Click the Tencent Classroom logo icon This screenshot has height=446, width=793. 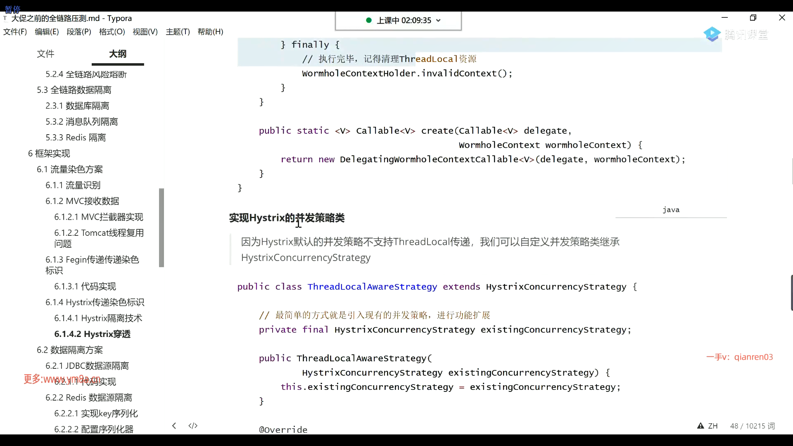click(712, 34)
